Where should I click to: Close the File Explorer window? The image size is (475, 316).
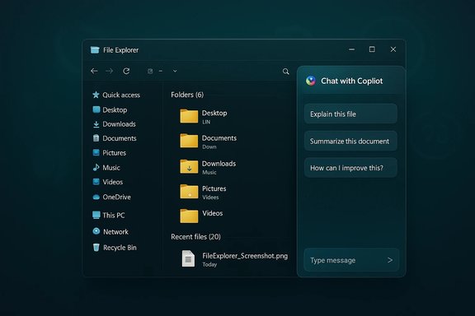pos(393,49)
